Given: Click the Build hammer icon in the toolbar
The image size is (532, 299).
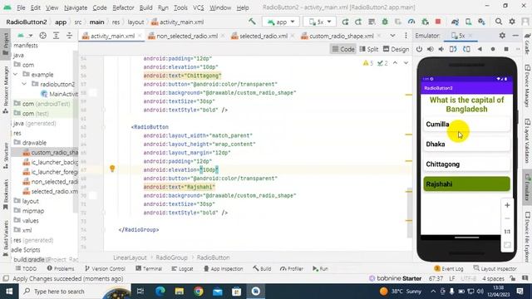Looking at the screenshot, I should click(x=252, y=22).
